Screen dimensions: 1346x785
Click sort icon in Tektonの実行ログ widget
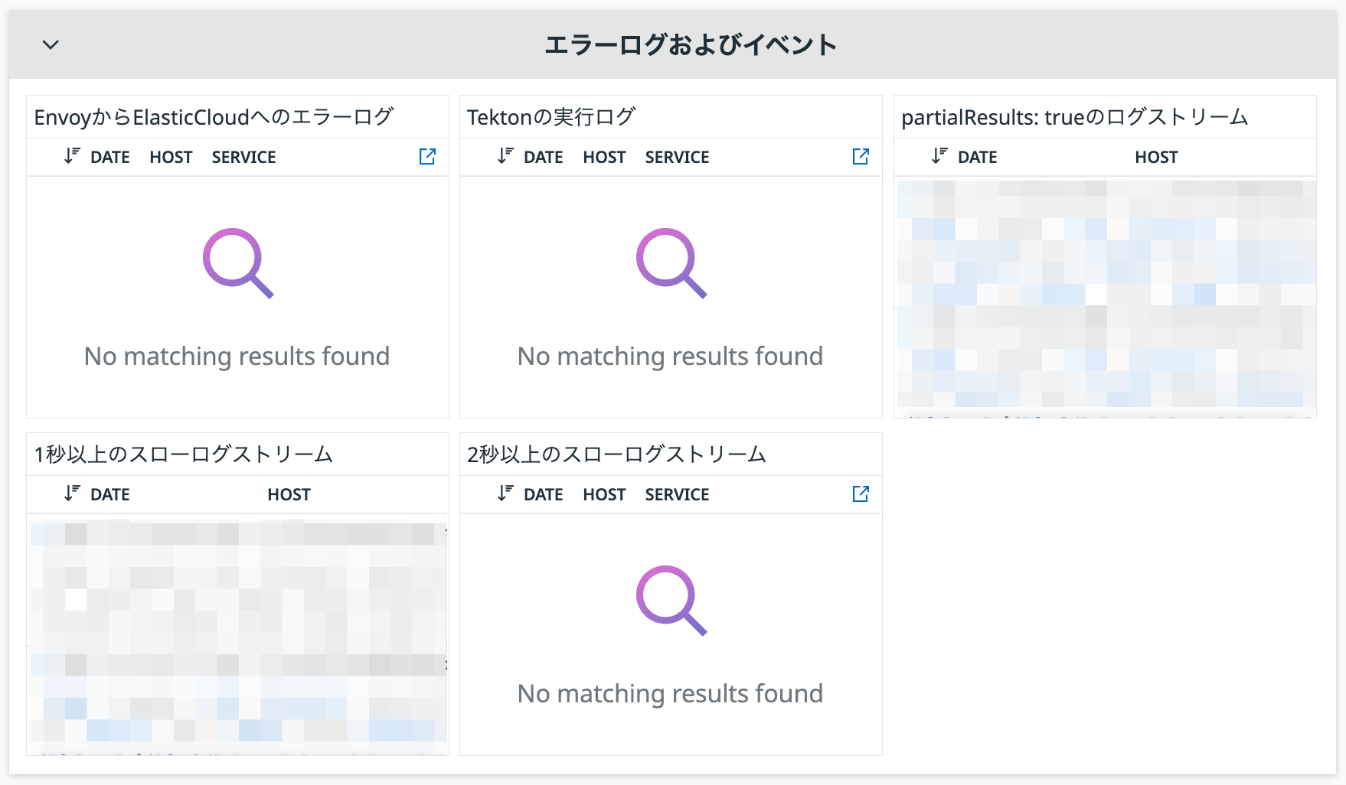pos(505,156)
